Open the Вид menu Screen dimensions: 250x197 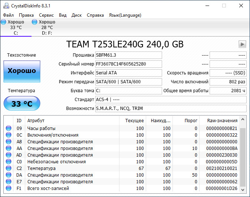click(63, 15)
